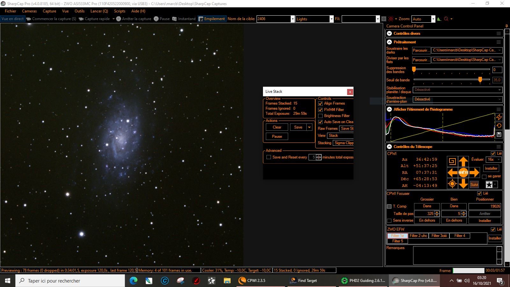Click the Pause button in Live Stack Actions
This screenshot has width=510, height=287.
pyautogui.click(x=277, y=136)
